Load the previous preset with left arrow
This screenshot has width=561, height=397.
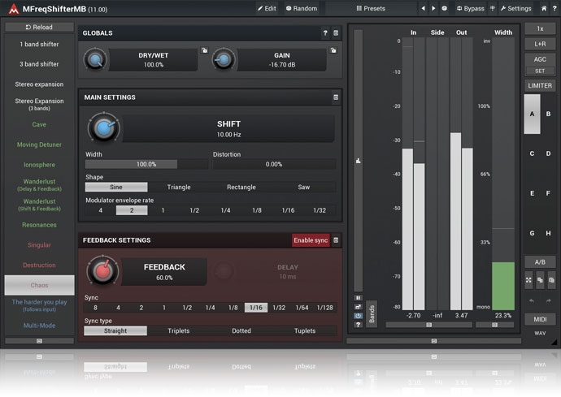click(423, 8)
